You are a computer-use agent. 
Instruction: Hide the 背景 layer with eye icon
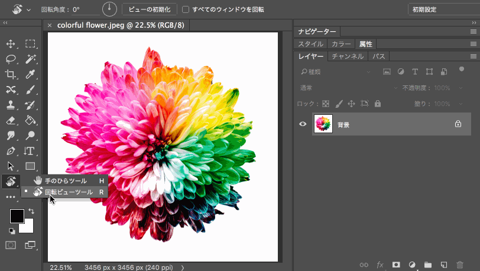tap(303, 124)
